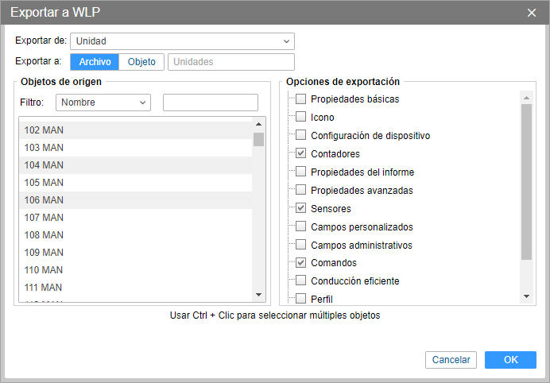Close the Exportar a WLP dialog

pos(532,13)
